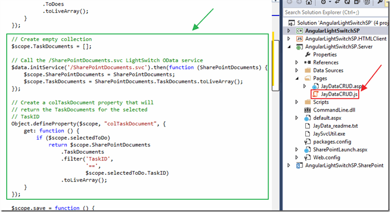Screen dimensions: 390x212
Task: Click the Sync with Active Document icon
Action: 338,2
